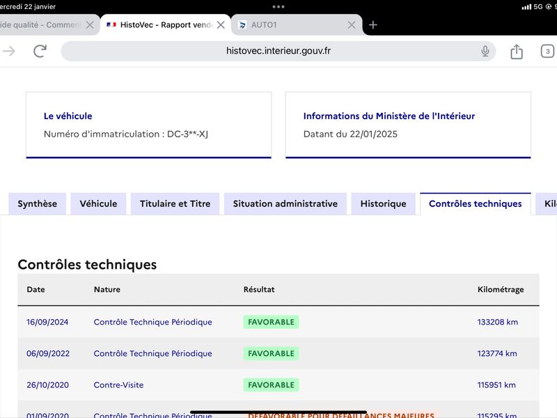557x418 pixels.
Task: Click the registration number DC-3**-XJ text
Action: tap(187, 134)
